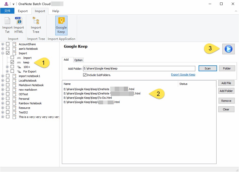The image size is (239, 172).
Task: Switch to the Option tab
Action: pyautogui.click(x=78, y=60)
